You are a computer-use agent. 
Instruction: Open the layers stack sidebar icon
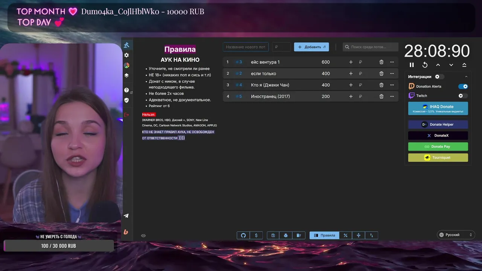tap(127, 75)
